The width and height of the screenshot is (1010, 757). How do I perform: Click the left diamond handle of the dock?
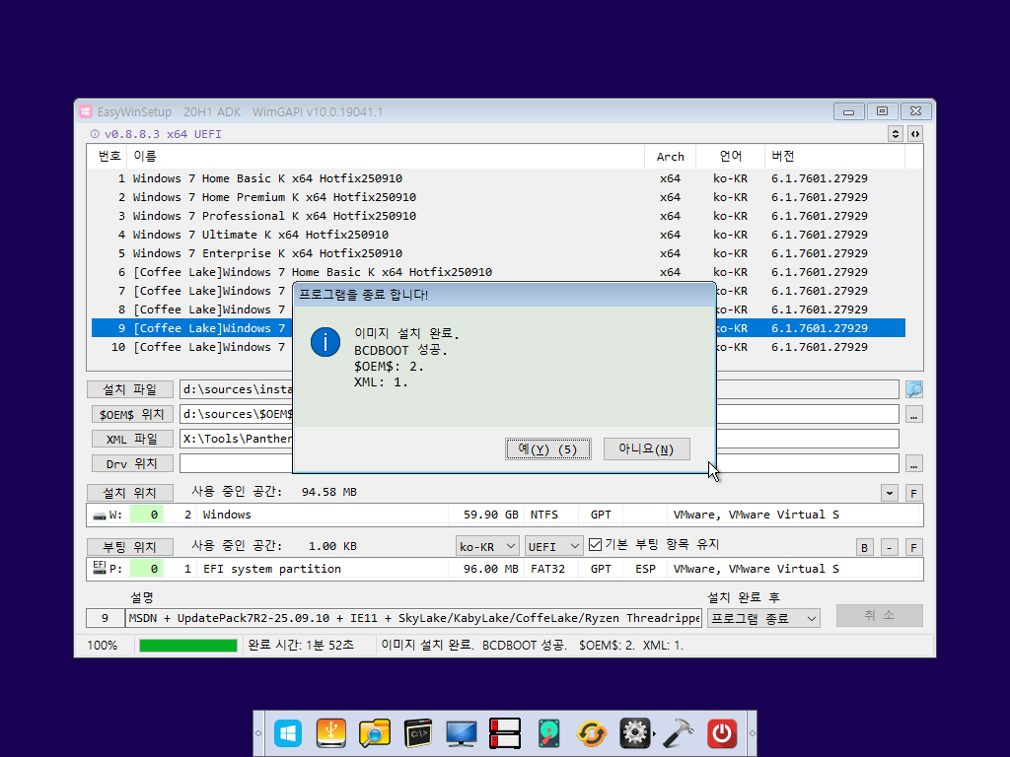pos(258,733)
